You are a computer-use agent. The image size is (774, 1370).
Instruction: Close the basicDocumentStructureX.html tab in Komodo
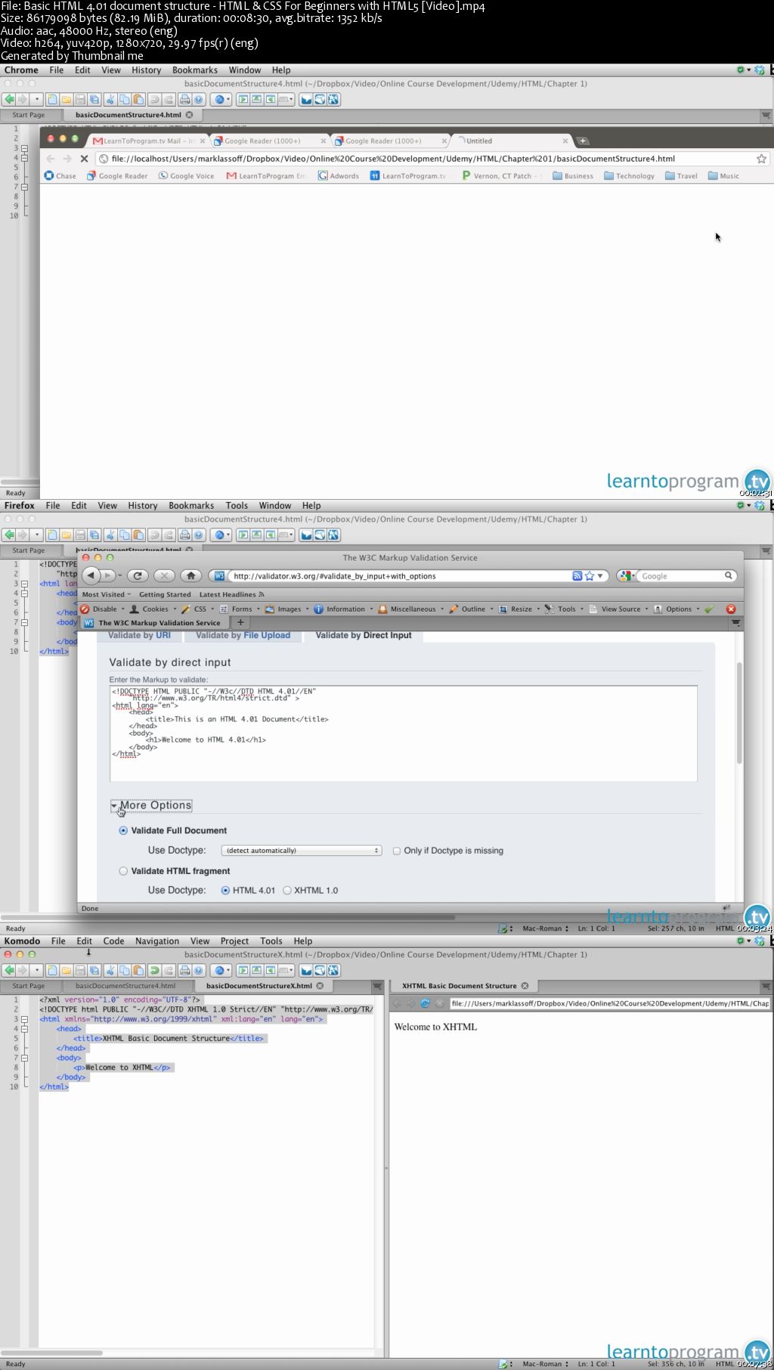[320, 985]
